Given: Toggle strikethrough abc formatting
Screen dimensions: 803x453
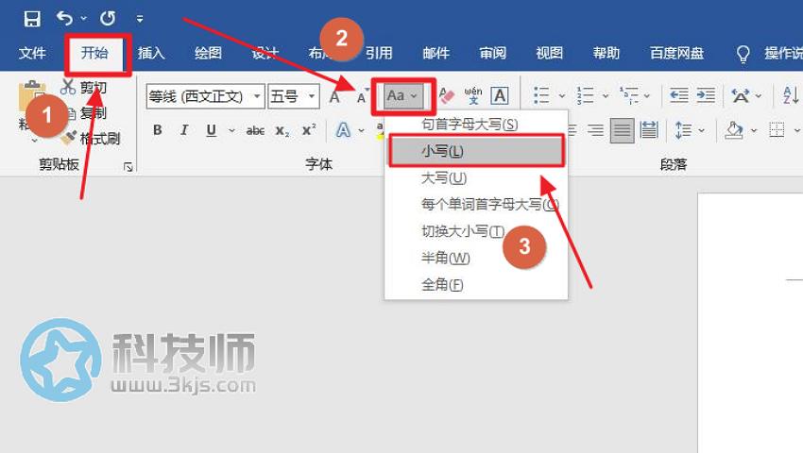Looking at the screenshot, I should click(x=255, y=131).
